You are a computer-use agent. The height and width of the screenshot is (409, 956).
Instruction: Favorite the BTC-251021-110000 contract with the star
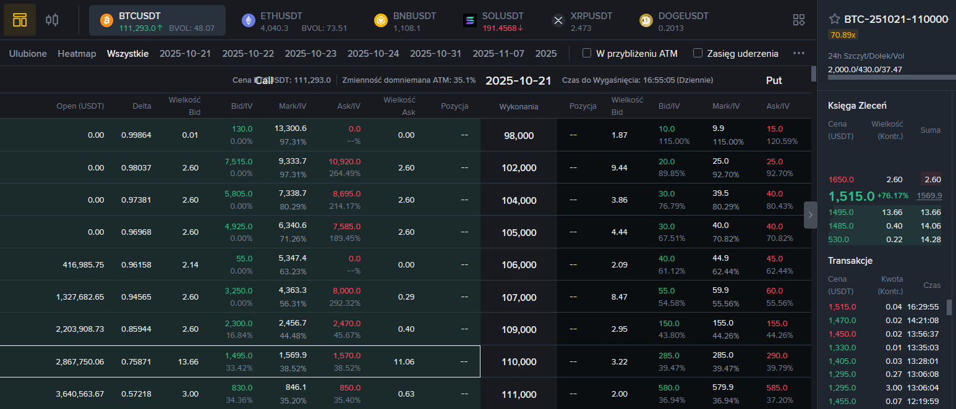(x=835, y=19)
